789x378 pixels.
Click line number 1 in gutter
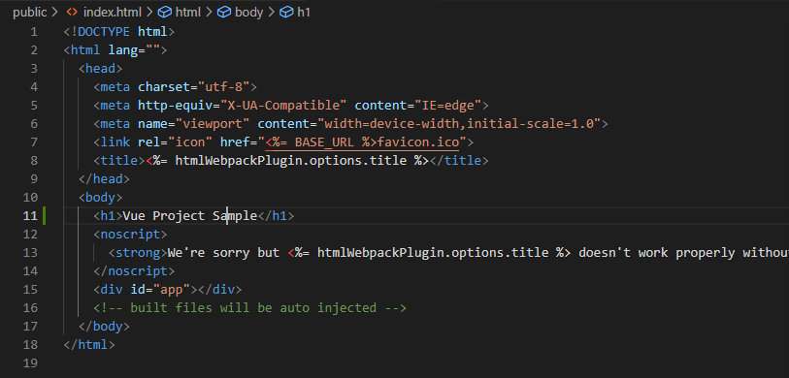[x=34, y=32]
